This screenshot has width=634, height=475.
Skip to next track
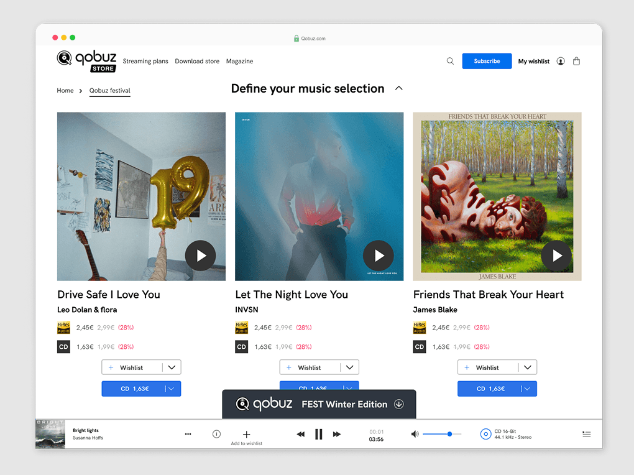click(337, 434)
